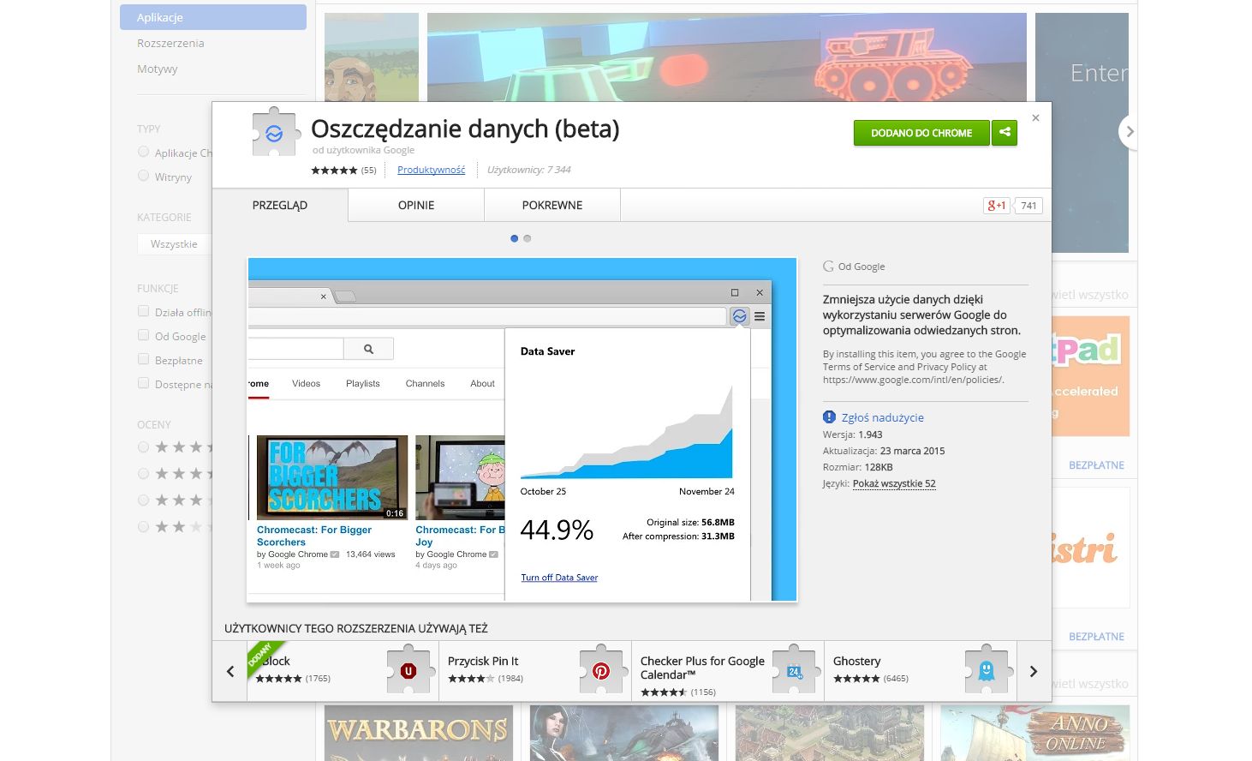Screen dimensions: 1252x761
Task: Click the Wersja: 1.943 text
Action: pyautogui.click(x=853, y=434)
